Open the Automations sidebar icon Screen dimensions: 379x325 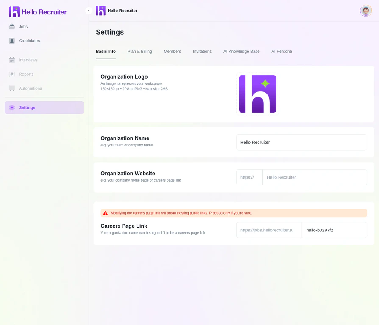coord(12,88)
